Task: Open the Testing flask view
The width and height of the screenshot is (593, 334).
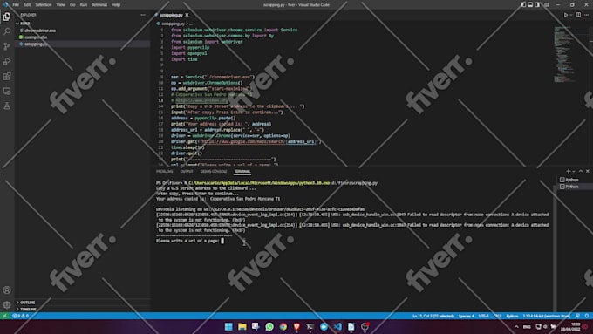Action: tap(7, 106)
